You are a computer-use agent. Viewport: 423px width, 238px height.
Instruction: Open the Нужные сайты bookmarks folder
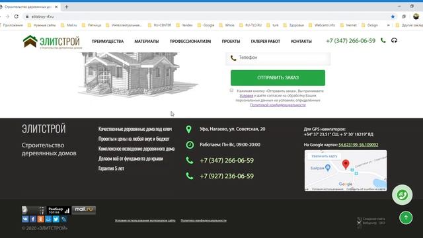pyautogui.click(x=42, y=25)
